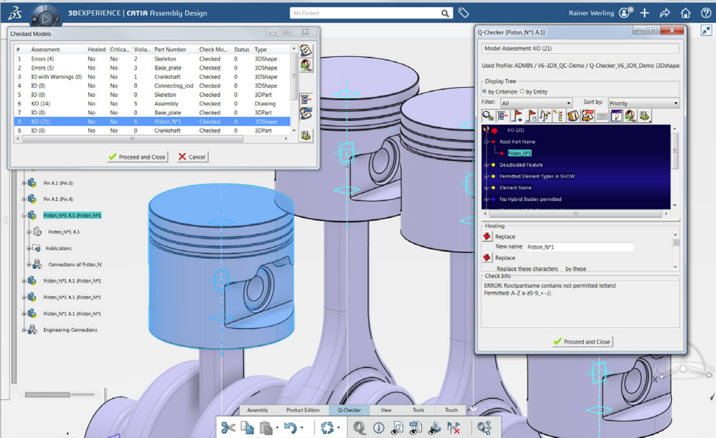Select the Connecting_rod row in Checked Models

(x=152, y=86)
